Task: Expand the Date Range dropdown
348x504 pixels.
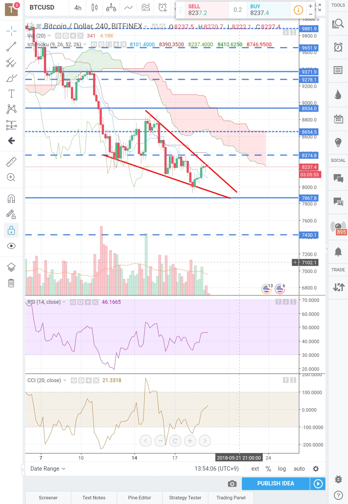Action: [x=48, y=469]
